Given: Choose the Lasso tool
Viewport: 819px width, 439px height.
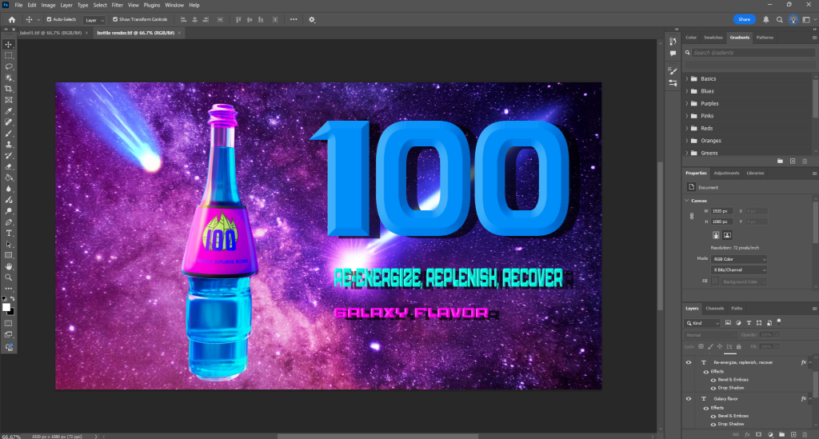Looking at the screenshot, I should [9, 66].
